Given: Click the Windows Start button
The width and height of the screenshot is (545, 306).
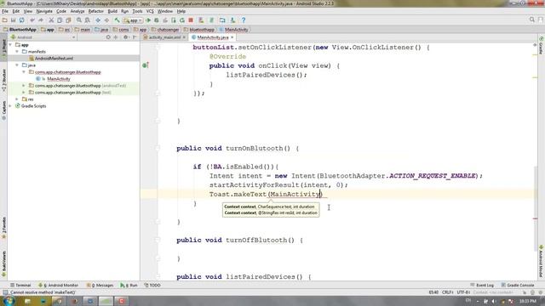Looking at the screenshot, I should pyautogui.click(x=9, y=301).
